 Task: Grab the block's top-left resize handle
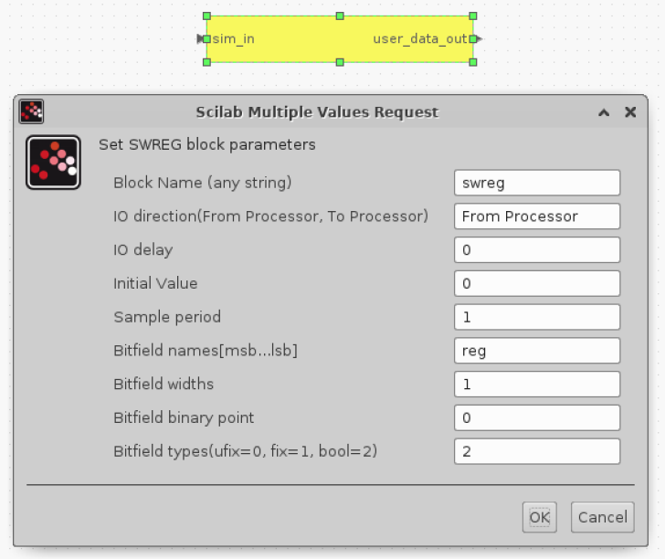pos(207,16)
